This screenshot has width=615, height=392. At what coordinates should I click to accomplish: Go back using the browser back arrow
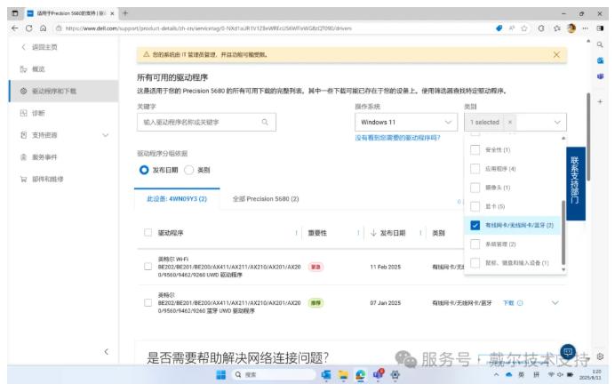15,28
